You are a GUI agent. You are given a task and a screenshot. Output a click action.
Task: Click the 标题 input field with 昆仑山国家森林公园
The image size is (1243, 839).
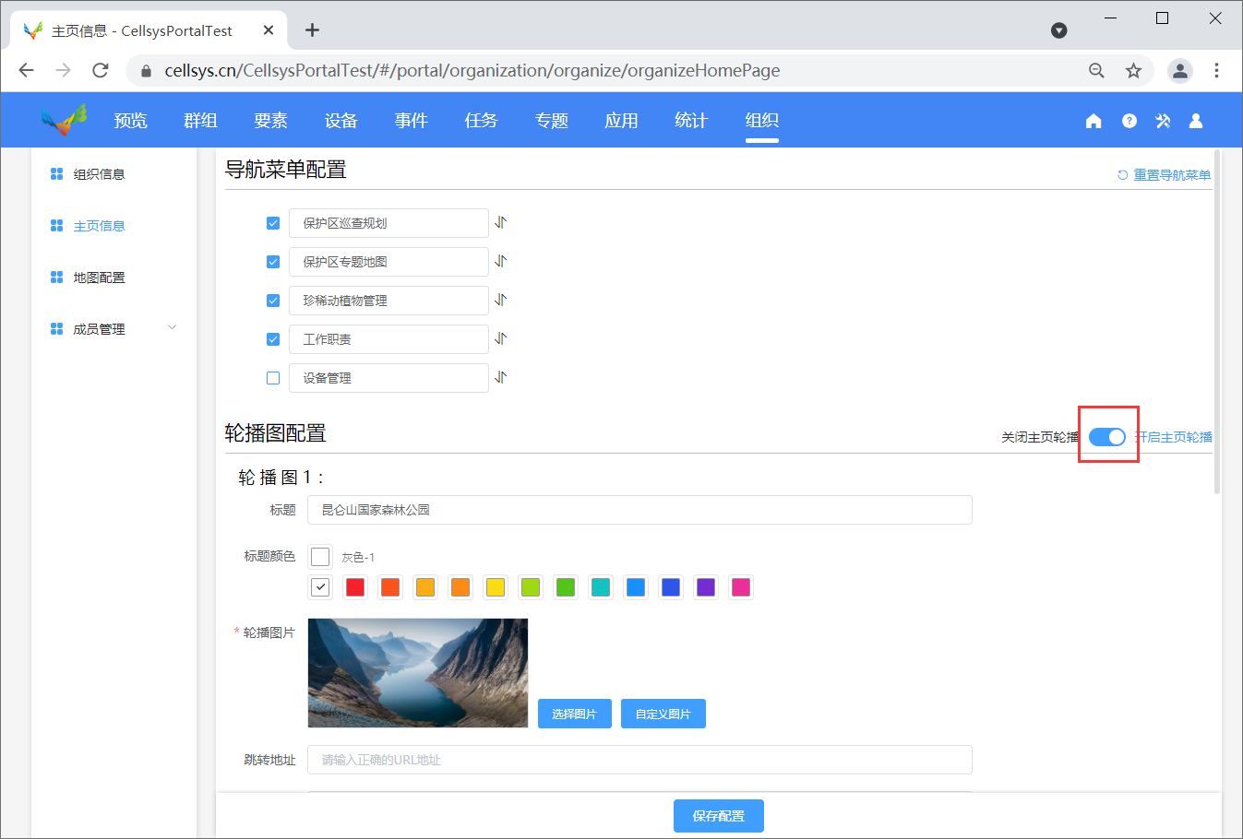click(x=639, y=510)
